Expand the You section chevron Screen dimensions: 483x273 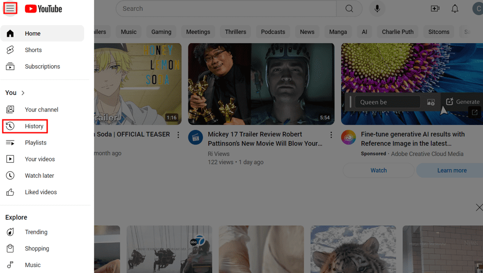(23, 93)
